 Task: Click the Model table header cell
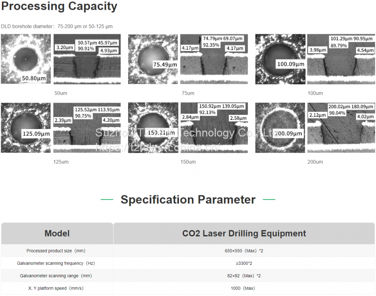(x=57, y=233)
